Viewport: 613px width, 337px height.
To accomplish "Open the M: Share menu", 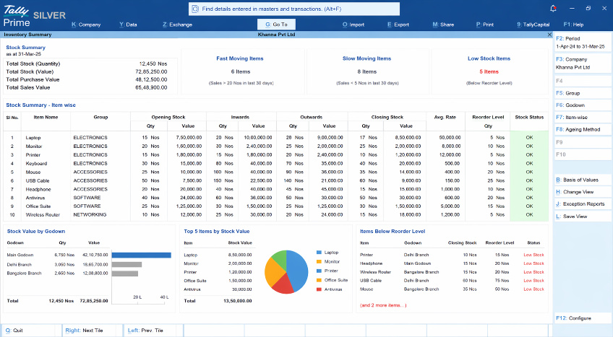I will pyautogui.click(x=443, y=25).
